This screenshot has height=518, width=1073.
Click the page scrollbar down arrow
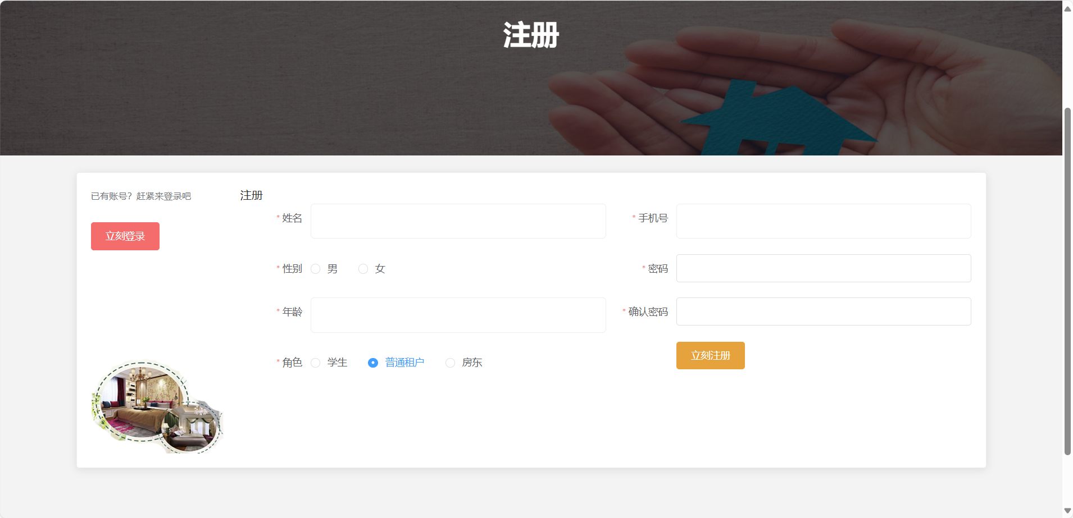tap(1067, 511)
